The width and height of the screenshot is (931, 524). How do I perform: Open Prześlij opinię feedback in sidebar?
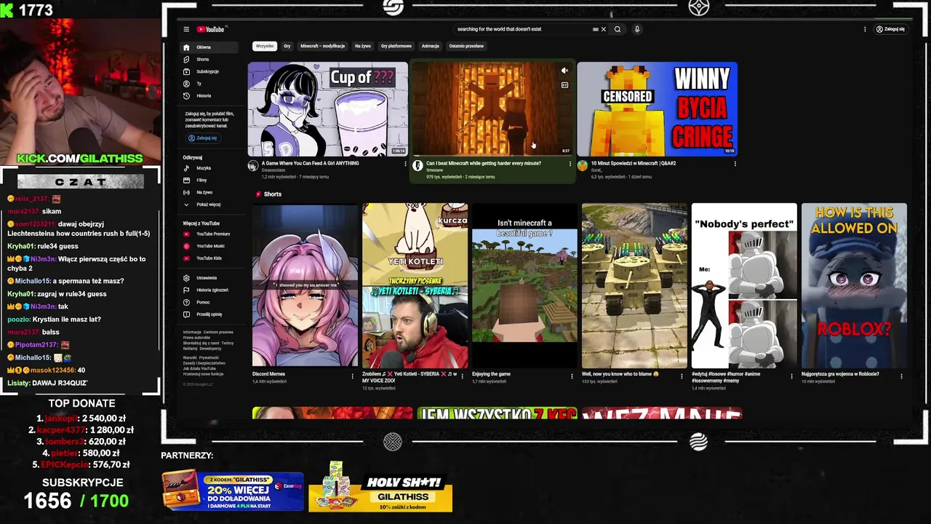pos(209,314)
